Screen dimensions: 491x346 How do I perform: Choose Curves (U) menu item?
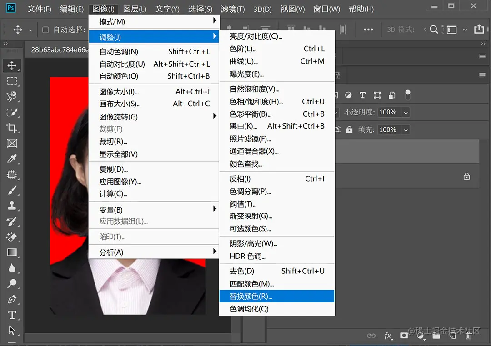pos(277,61)
